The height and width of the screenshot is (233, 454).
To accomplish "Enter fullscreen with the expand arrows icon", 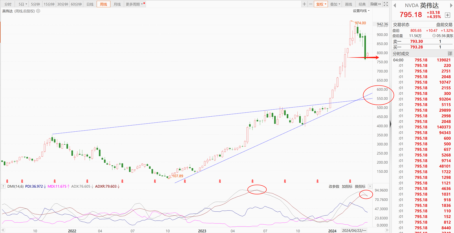I will click(385, 4).
